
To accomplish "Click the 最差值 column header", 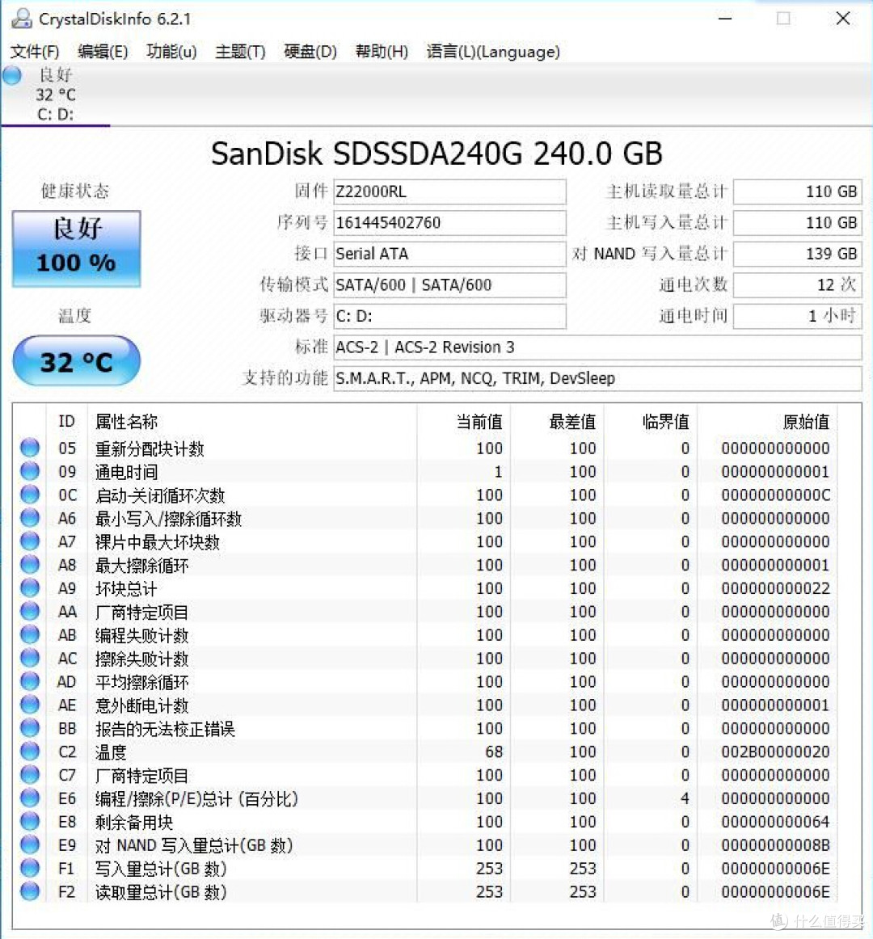I will pos(572,422).
